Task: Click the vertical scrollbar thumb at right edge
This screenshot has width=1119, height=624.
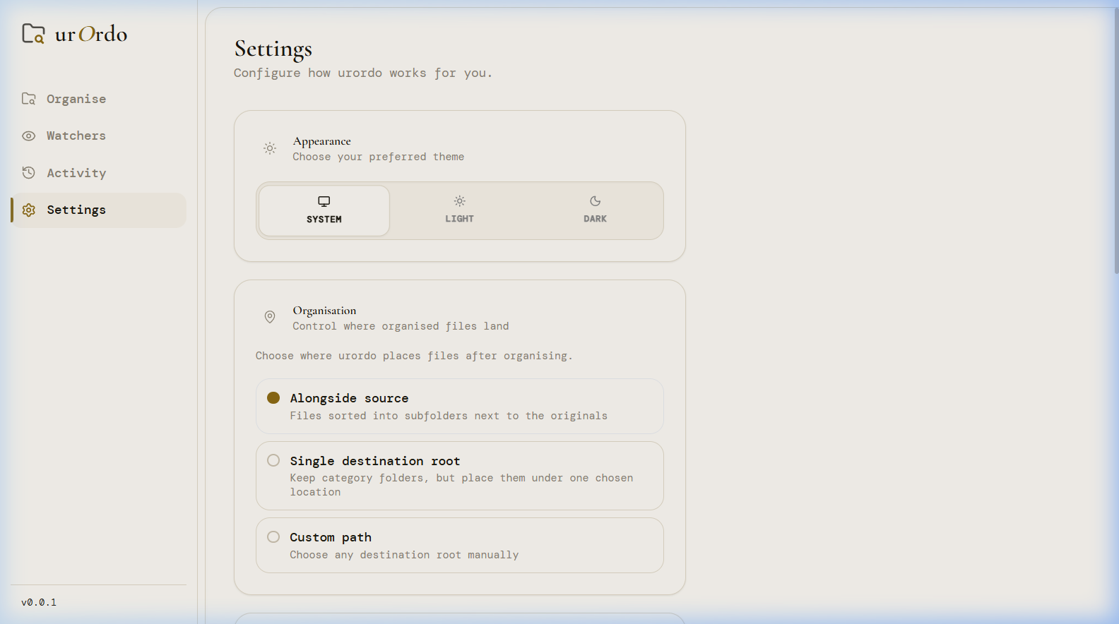Action: click(1116, 140)
